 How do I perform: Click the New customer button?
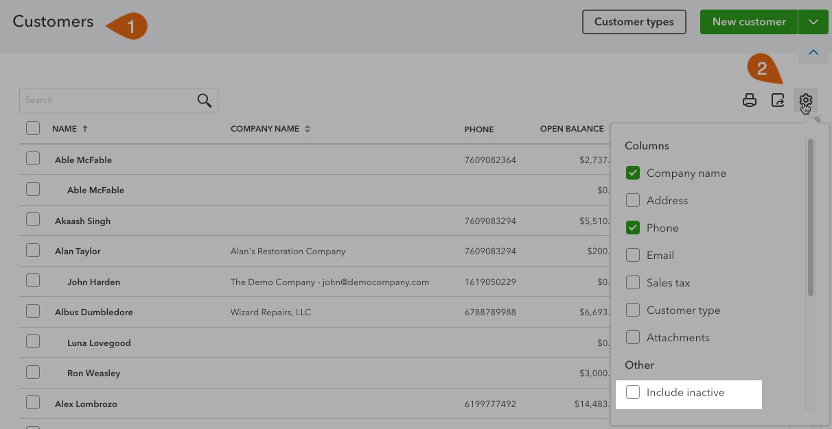[x=748, y=22]
